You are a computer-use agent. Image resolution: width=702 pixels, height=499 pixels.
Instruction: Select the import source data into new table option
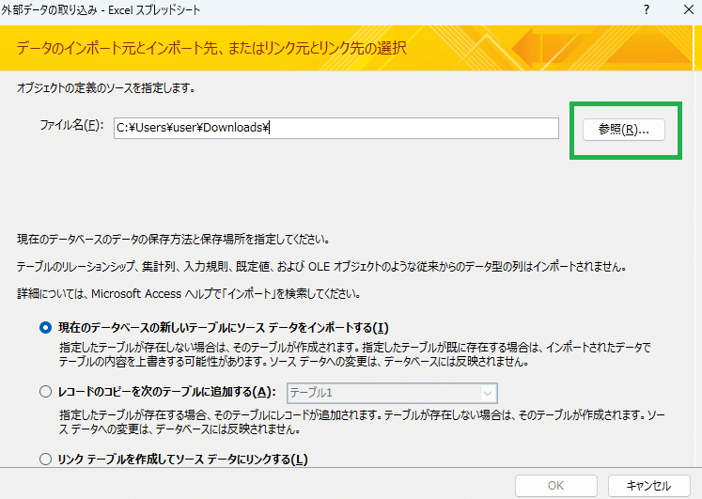pyautogui.click(x=45, y=328)
